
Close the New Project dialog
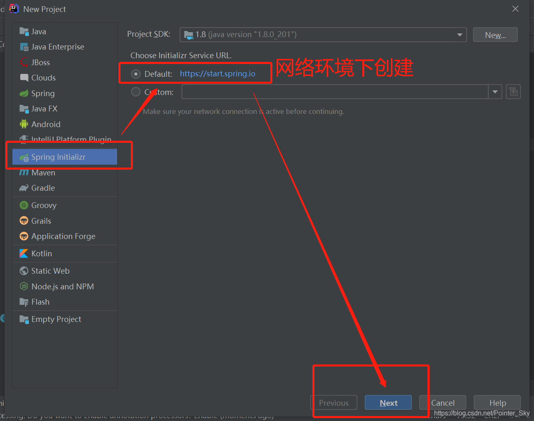coord(515,9)
